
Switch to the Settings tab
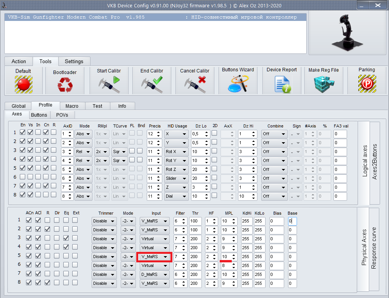tap(74, 61)
